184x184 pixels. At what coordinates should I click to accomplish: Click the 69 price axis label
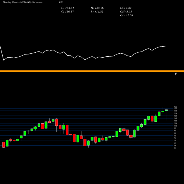click(175, 143)
